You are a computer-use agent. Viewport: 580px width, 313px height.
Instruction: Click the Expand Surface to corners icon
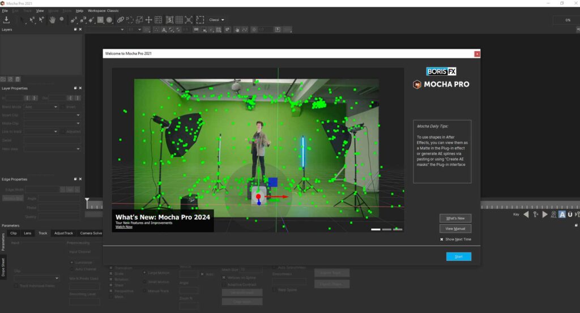(189, 20)
